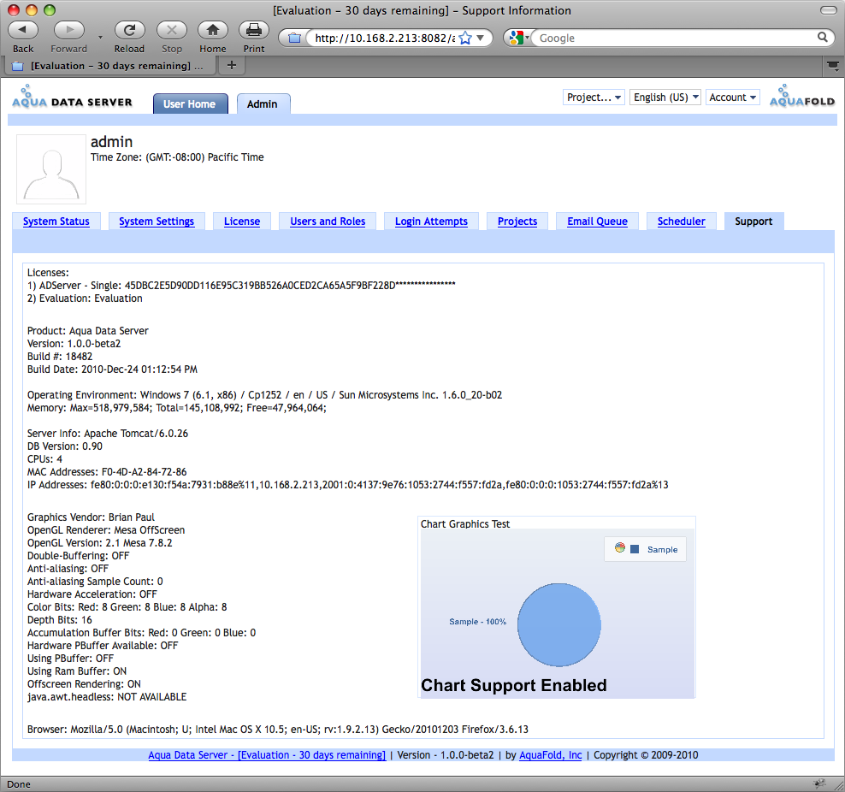
Task: Click the 'Chart Support Enabled' text
Action: click(x=513, y=685)
